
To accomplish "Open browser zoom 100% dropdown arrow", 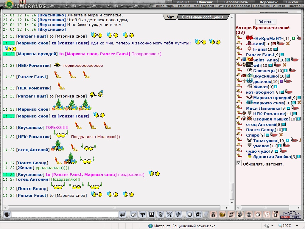I will click(x=297, y=226).
